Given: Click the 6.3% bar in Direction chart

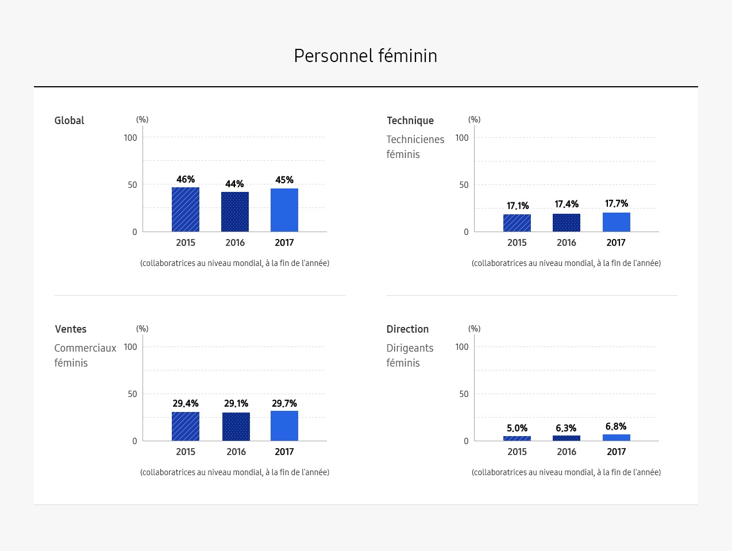Looking at the screenshot, I should pos(567,438).
